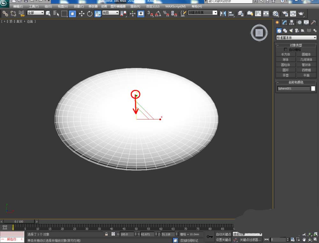This screenshot has width=319, height=243.
Task: Toggle 自动关键点 auto key mode
Action: point(223,234)
